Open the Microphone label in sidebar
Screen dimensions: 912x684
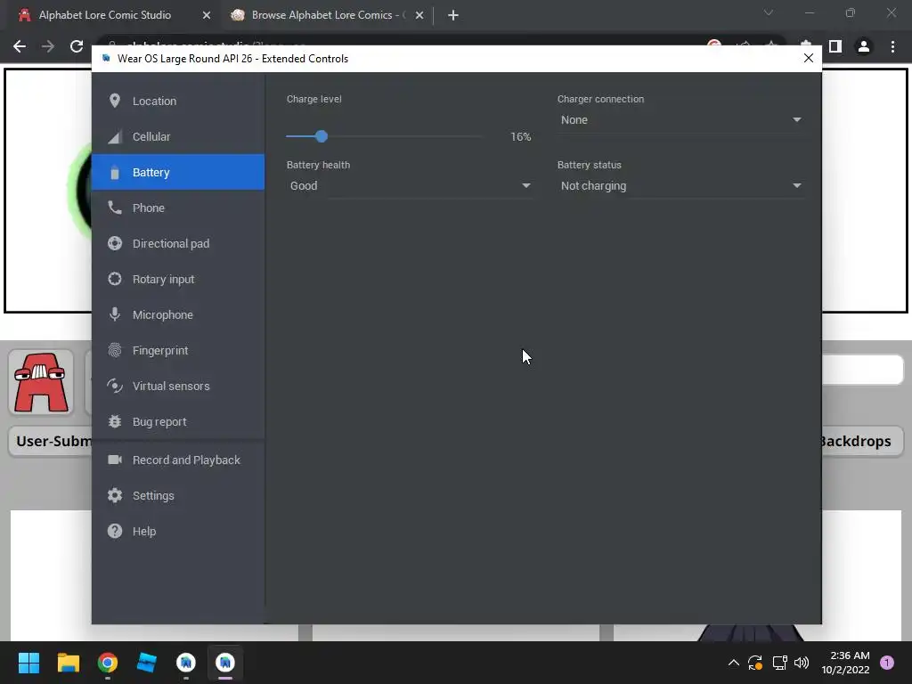pyautogui.click(x=163, y=314)
